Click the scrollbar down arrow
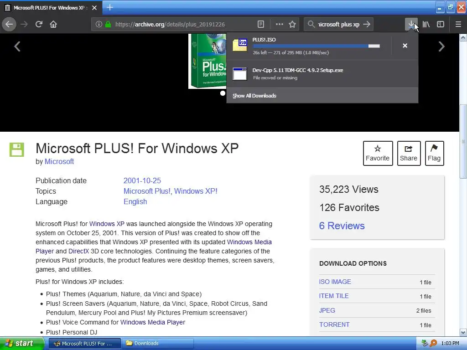Viewport: 467px width, 350px height. 463,332
